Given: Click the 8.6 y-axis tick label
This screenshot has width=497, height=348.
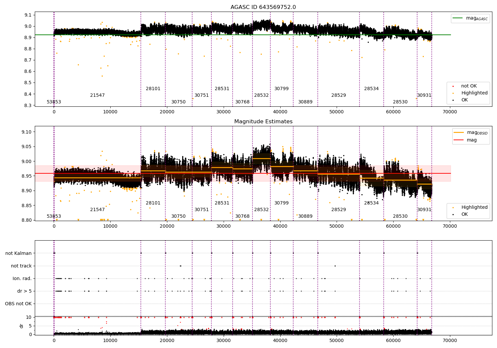Looking at the screenshot, I should coord(28,72).
